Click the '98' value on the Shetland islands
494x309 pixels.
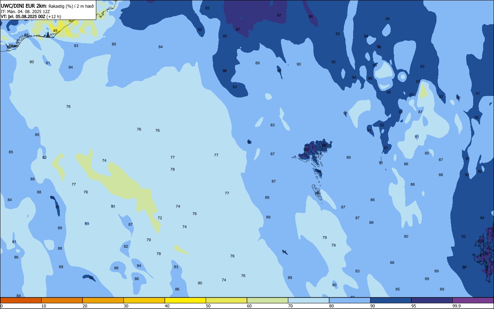point(486,254)
